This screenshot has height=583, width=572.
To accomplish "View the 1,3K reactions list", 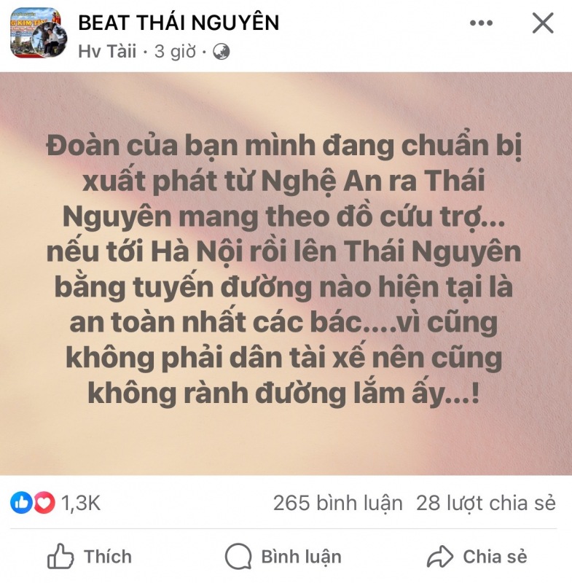I will (81, 503).
